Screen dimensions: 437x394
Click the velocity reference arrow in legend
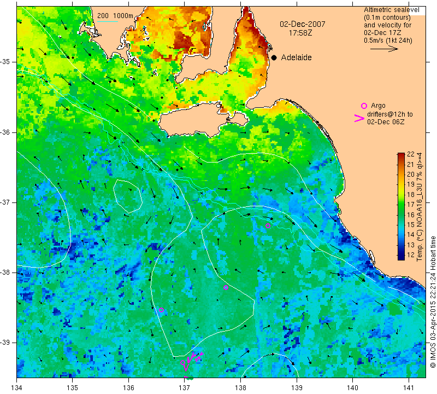384,49
